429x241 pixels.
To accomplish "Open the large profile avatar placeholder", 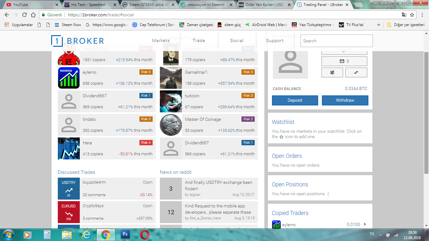I will coord(291,63).
